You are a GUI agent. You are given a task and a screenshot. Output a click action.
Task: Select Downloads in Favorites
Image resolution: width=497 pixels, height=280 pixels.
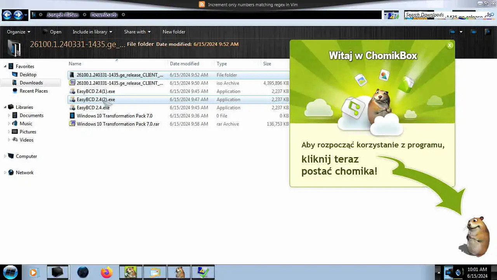[31, 83]
